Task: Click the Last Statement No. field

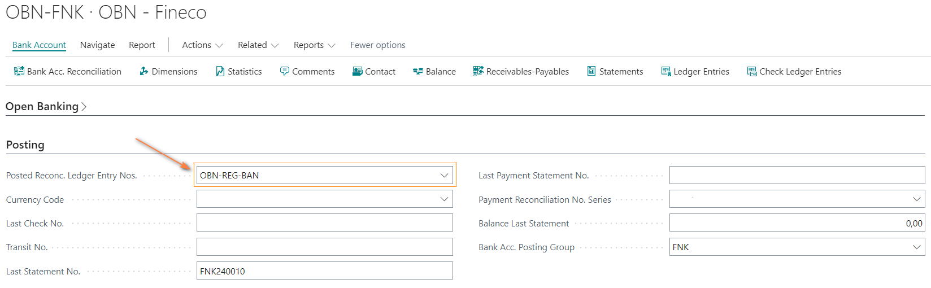Action: click(x=325, y=271)
